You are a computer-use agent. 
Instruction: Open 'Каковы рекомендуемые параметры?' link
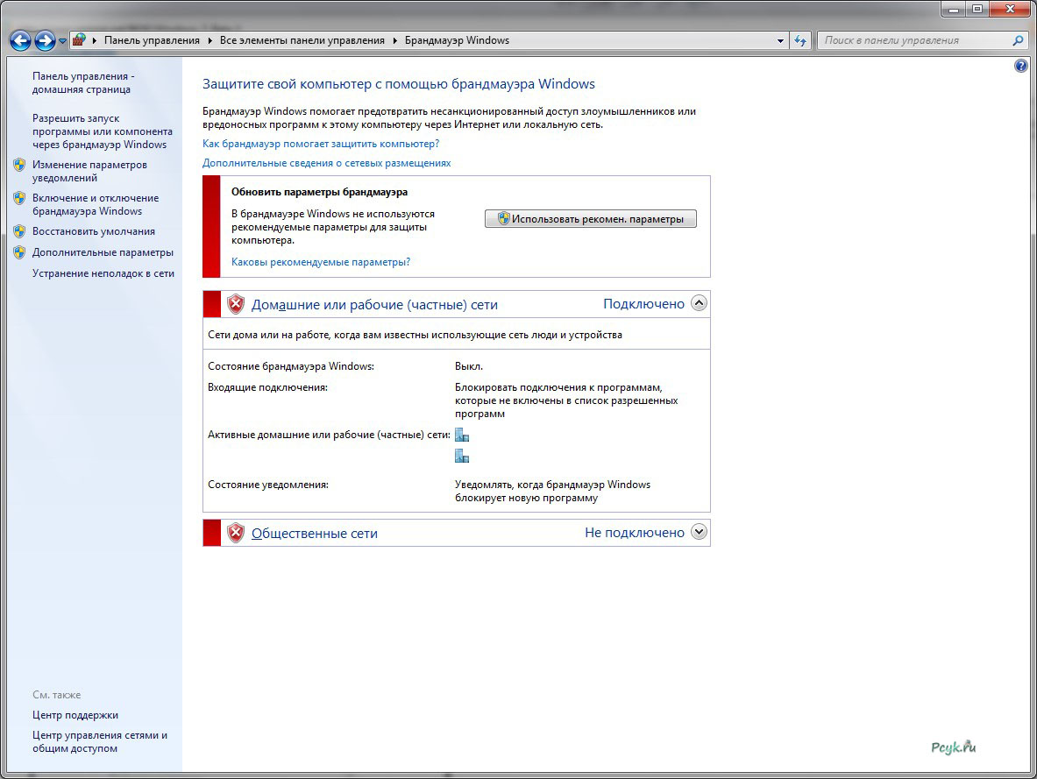pos(321,262)
